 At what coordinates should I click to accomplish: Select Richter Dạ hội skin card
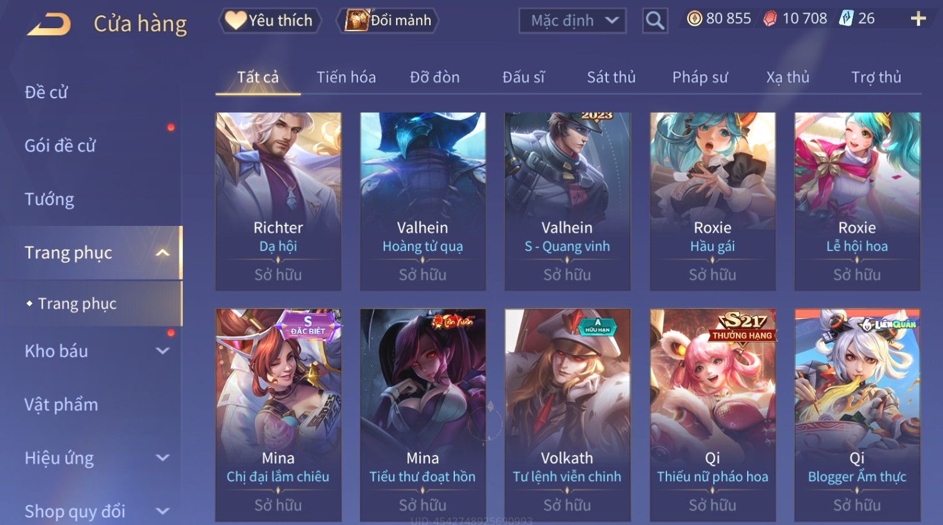[x=278, y=201]
